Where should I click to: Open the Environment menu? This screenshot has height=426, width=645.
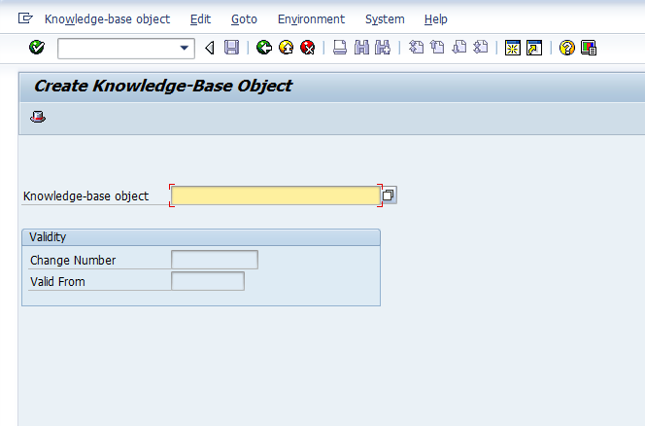311,18
